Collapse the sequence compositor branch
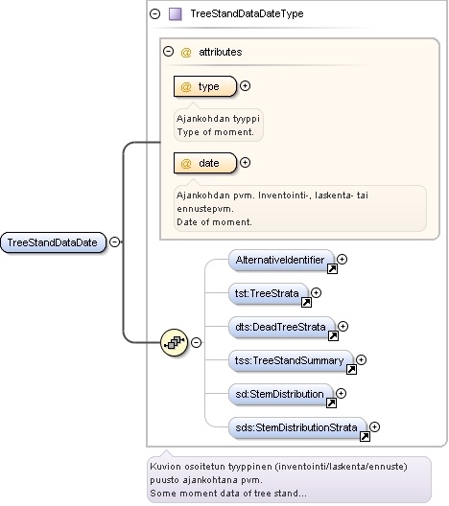 196,342
